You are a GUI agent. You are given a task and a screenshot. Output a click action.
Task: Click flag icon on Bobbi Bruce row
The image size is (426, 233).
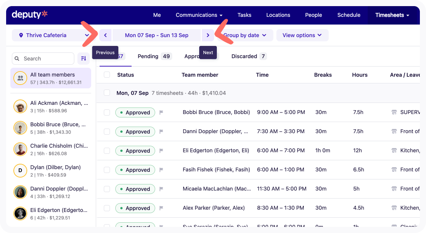point(161,112)
